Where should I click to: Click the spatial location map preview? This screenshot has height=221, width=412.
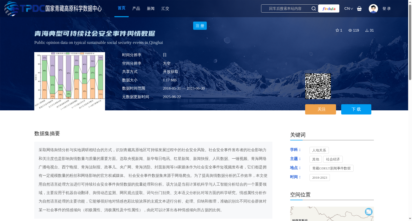pyautogui.click(x=332, y=214)
